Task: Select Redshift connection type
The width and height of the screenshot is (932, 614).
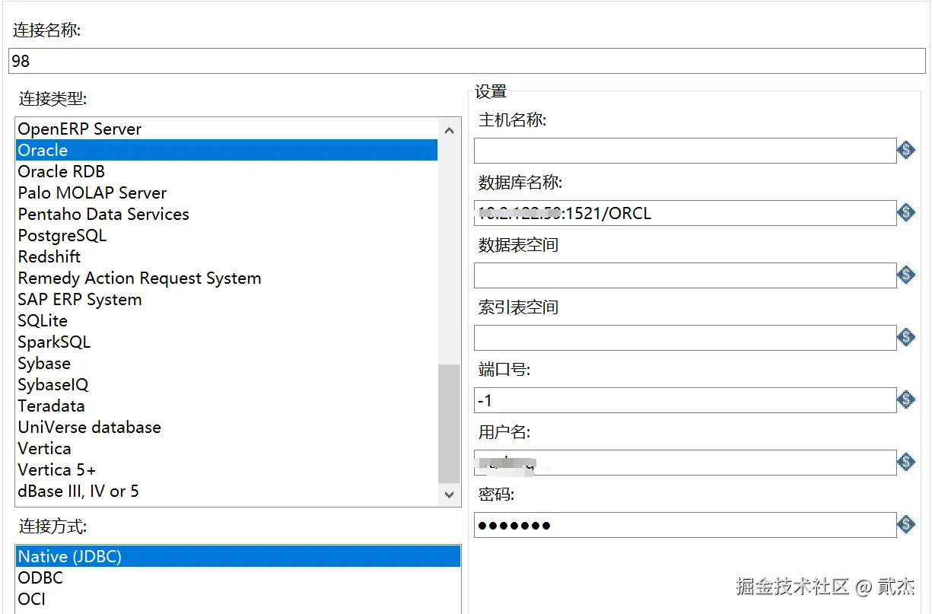Action: tap(227, 257)
